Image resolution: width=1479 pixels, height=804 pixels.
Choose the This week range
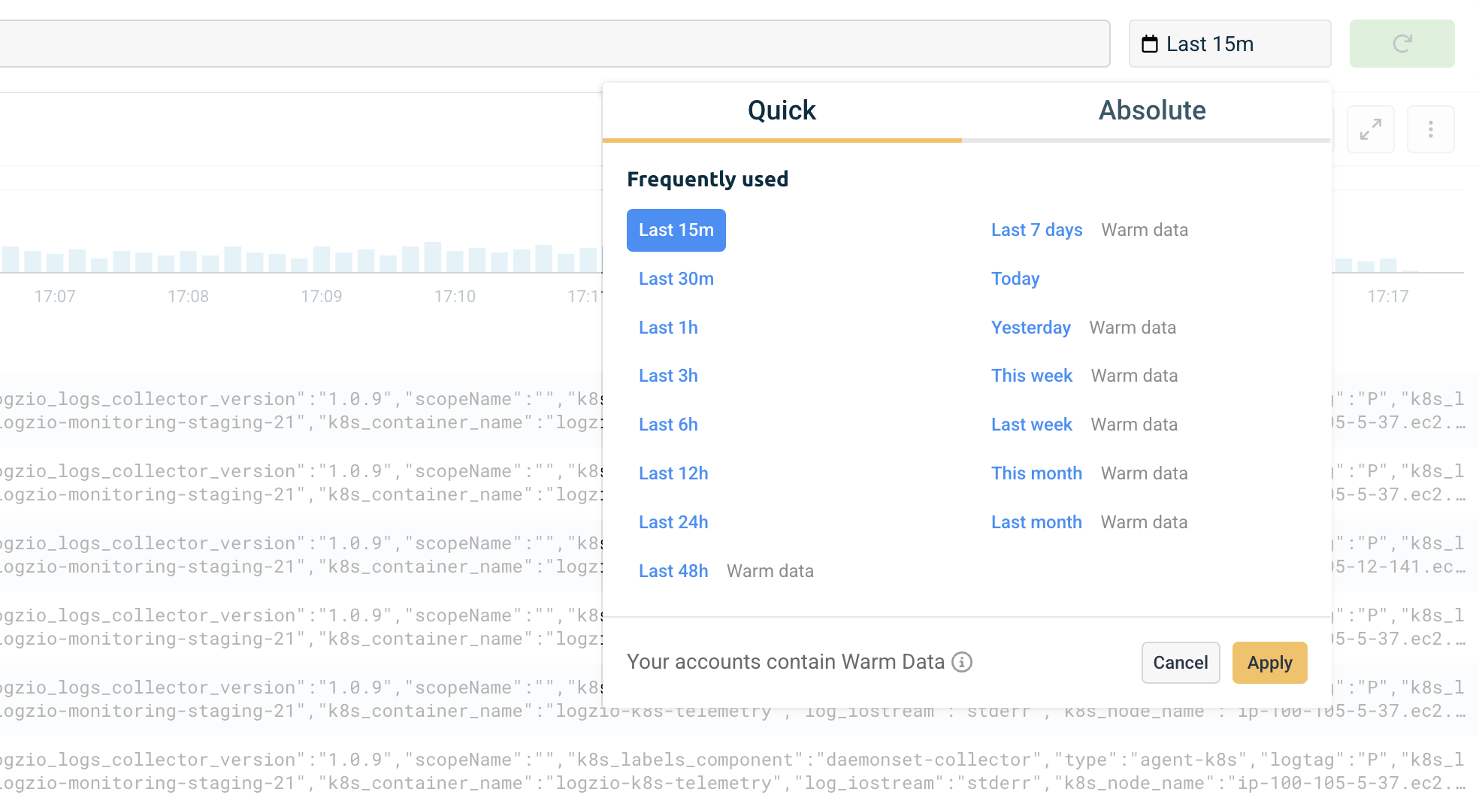click(1031, 376)
